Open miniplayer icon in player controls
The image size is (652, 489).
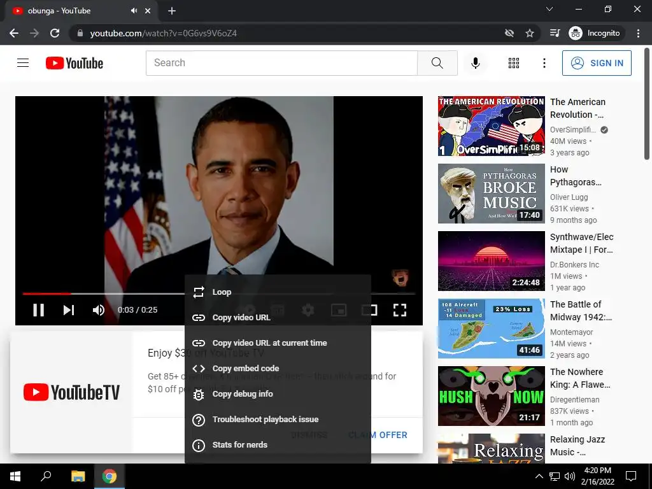pyautogui.click(x=339, y=310)
